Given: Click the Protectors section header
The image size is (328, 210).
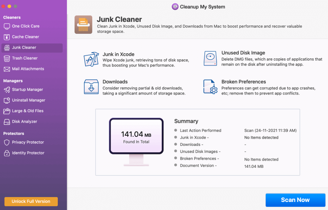Looking at the screenshot, I should coord(14,133).
